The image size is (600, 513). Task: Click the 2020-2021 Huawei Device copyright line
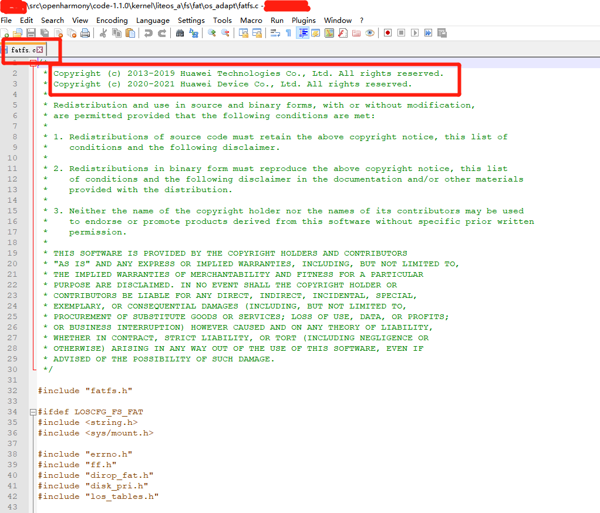(232, 84)
